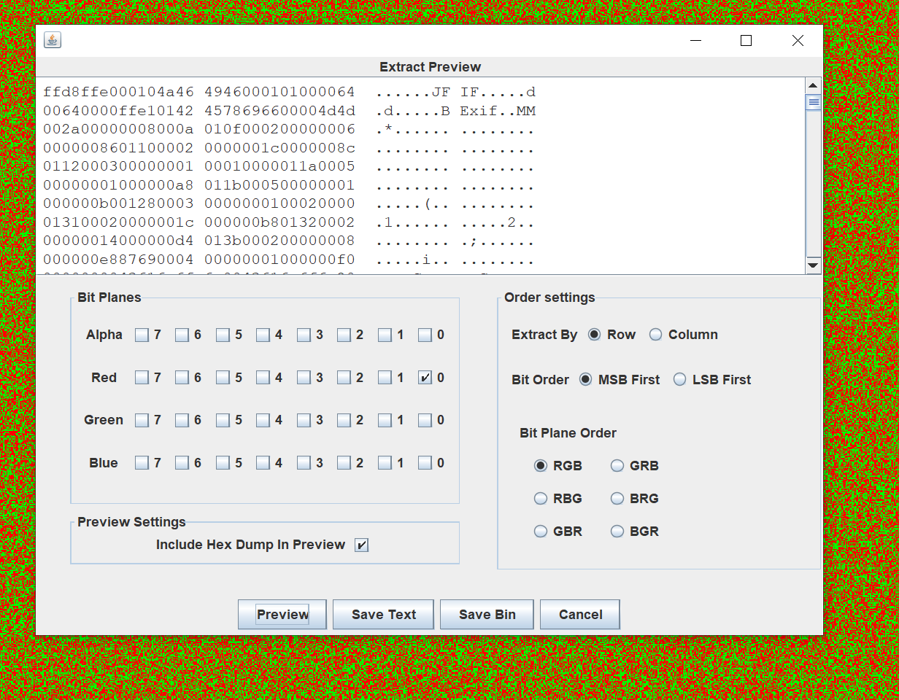Screen dimensions: 899x700
Task: Select GBR bit plane order
Action: 541,532
